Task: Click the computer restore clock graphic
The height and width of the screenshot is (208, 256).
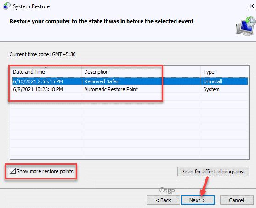Action: (x=245, y=26)
